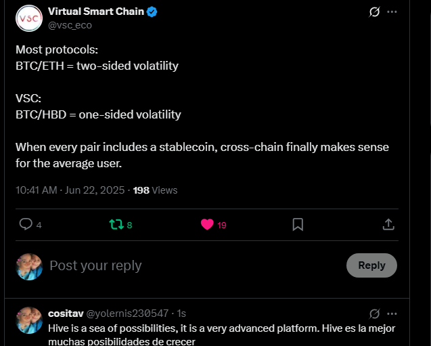
Task: Bookmark this post
Action: coord(298,224)
